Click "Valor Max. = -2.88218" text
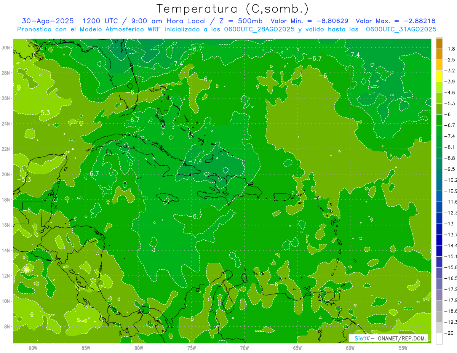Screen dimensions: 457x353 (395, 21)
